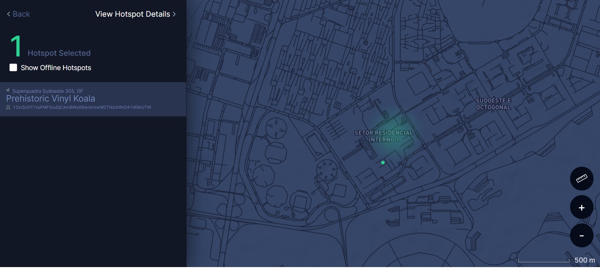Viewport: 600px width, 272px height.
Task: Go back using the Back link
Action: pyautogui.click(x=18, y=14)
